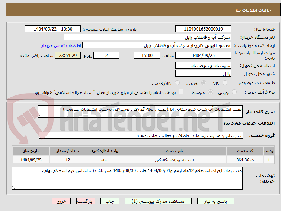The height and width of the screenshot is (211, 281).
Task: Click the کد خدمت column header
Action: pyautogui.click(x=245, y=151)
